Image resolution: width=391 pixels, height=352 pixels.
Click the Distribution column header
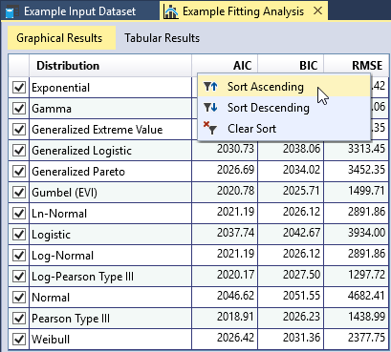(x=110, y=66)
